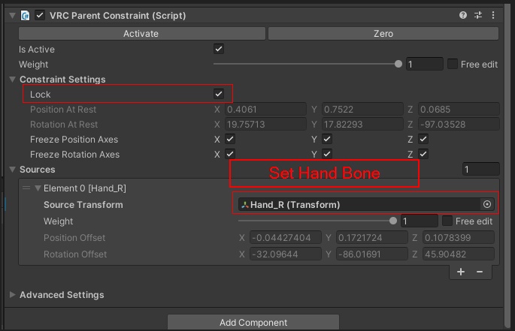Toggle Free edit for constraint Weight
This screenshot has width=515, height=331.
pyautogui.click(x=453, y=64)
